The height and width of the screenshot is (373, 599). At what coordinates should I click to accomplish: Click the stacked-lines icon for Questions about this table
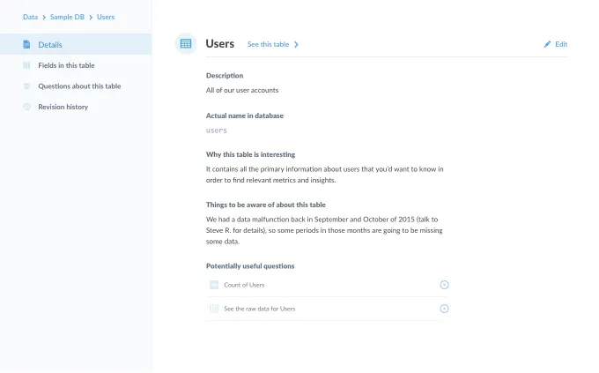click(x=26, y=86)
